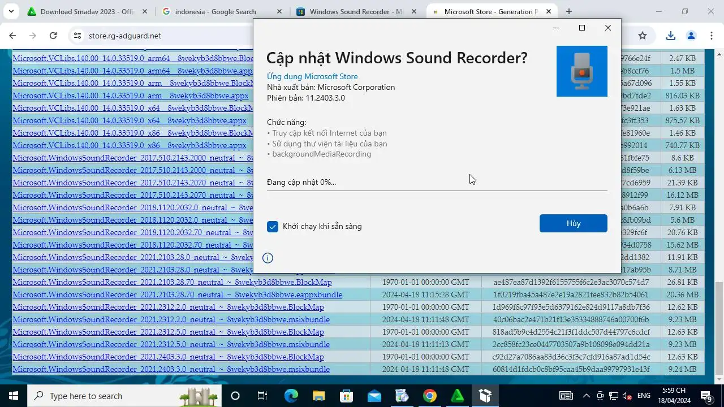
Task: Click the App Installer box taskbar icon
Action: 485,396
